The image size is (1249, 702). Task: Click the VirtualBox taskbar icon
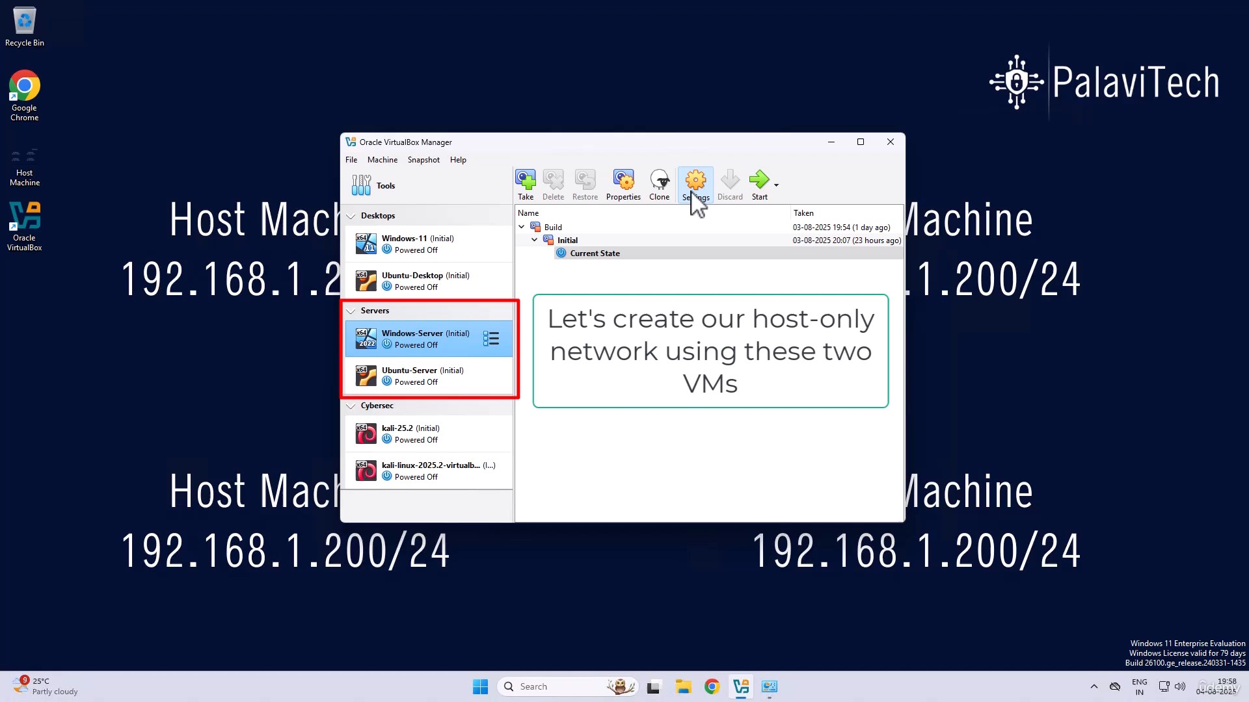(x=741, y=686)
